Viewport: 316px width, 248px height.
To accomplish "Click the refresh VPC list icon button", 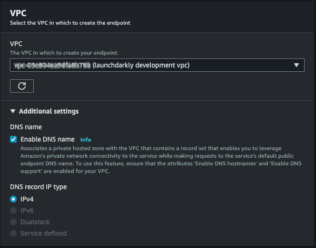I will click(x=22, y=86).
